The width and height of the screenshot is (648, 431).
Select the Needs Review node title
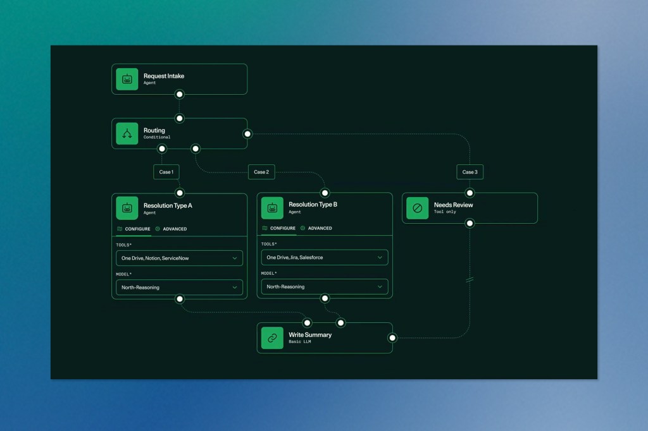click(453, 205)
